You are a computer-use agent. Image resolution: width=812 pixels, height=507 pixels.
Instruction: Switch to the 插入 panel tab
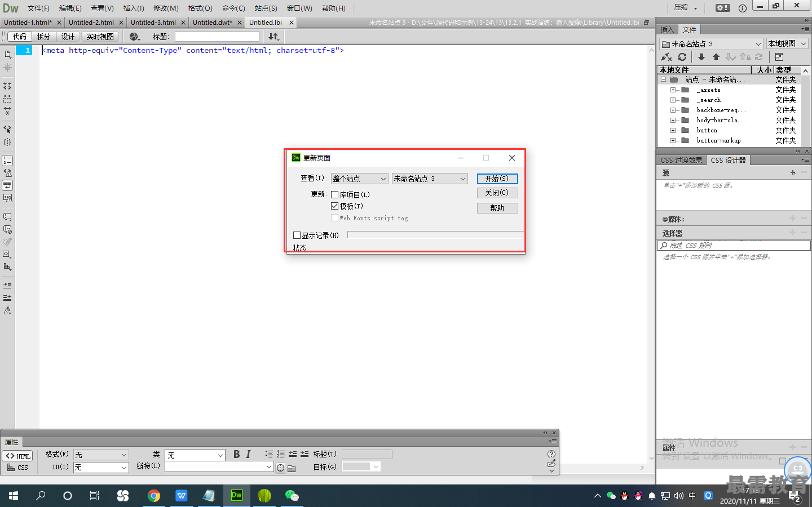[667, 29]
